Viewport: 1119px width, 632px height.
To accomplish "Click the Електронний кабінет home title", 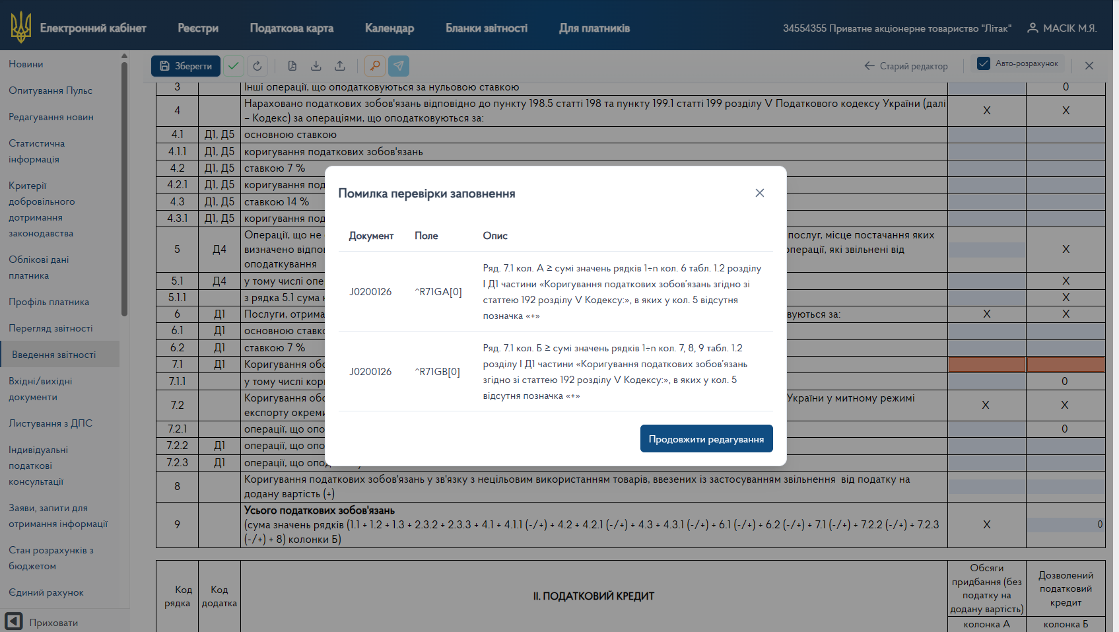I will point(93,28).
